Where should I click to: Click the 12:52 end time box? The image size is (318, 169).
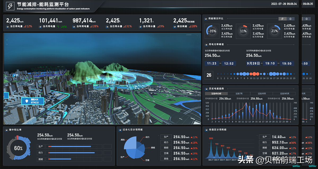[228, 64]
